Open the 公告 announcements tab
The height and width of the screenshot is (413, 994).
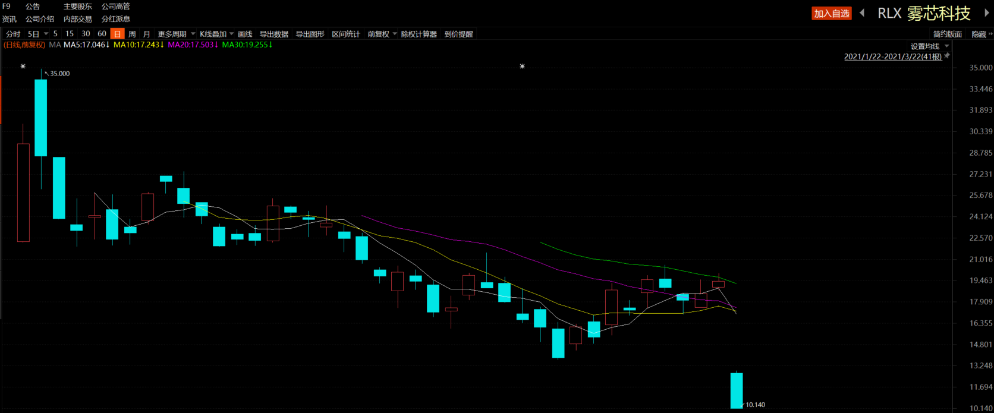pos(33,7)
